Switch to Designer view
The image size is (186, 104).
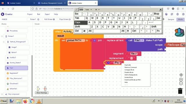pyautogui.click(x=171, y=19)
